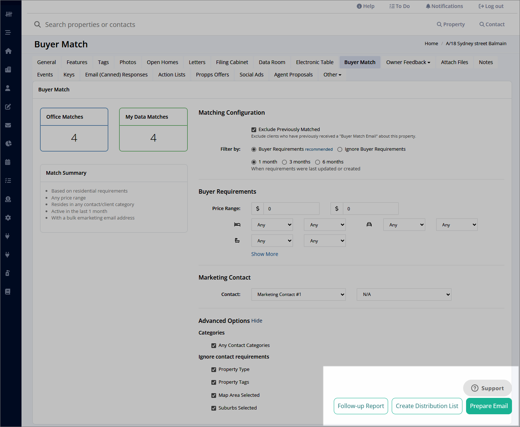The height and width of the screenshot is (427, 520).
Task: Open the pie chart reports icon
Action: (x=8, y=143)
